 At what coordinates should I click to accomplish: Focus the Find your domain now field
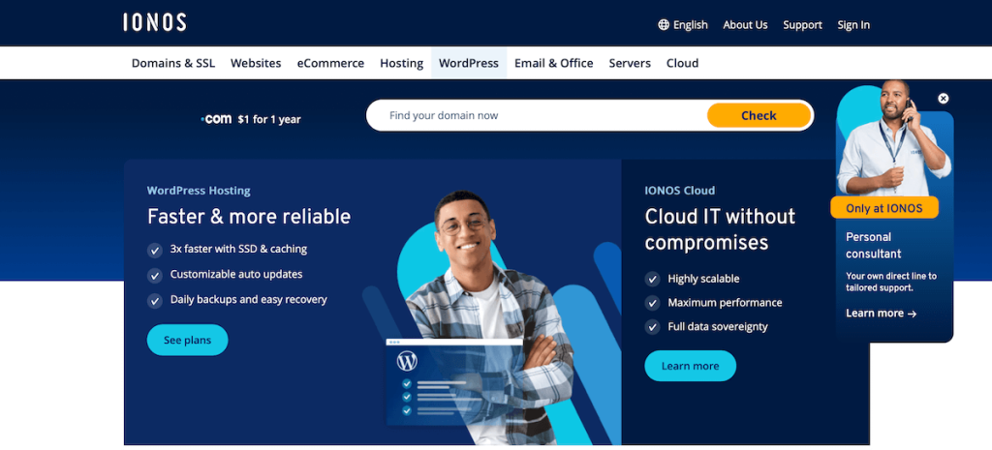(538, 116)
